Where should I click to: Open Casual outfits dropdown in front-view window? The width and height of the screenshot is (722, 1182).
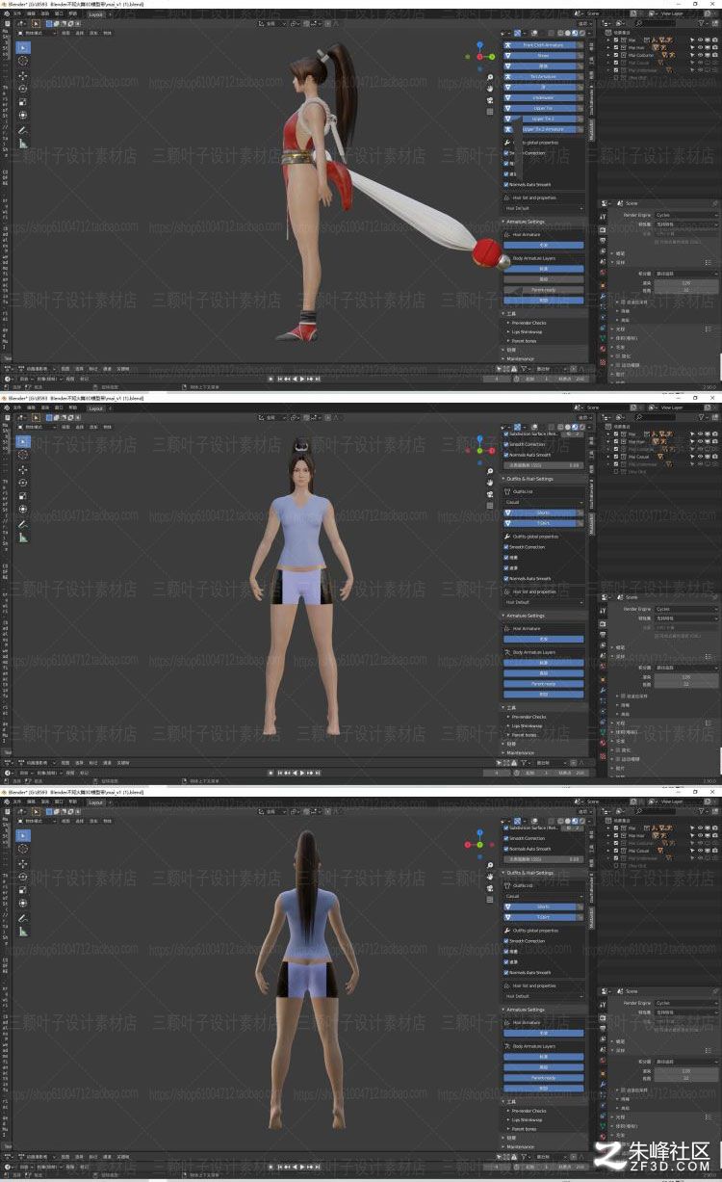pyautogui.click(x=544, y=502)
